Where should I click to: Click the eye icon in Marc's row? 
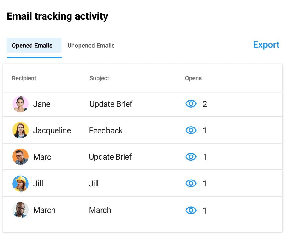(x=191, y=157)
